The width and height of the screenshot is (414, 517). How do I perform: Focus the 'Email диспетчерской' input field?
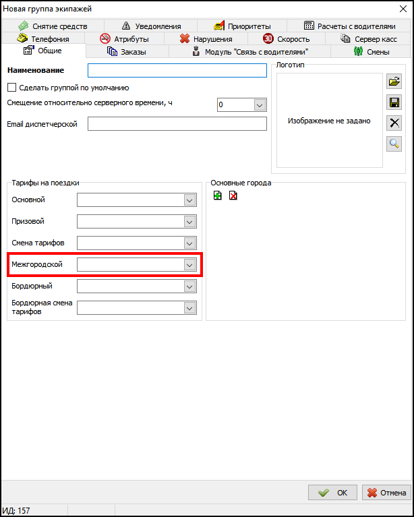(x=177, y=124)
